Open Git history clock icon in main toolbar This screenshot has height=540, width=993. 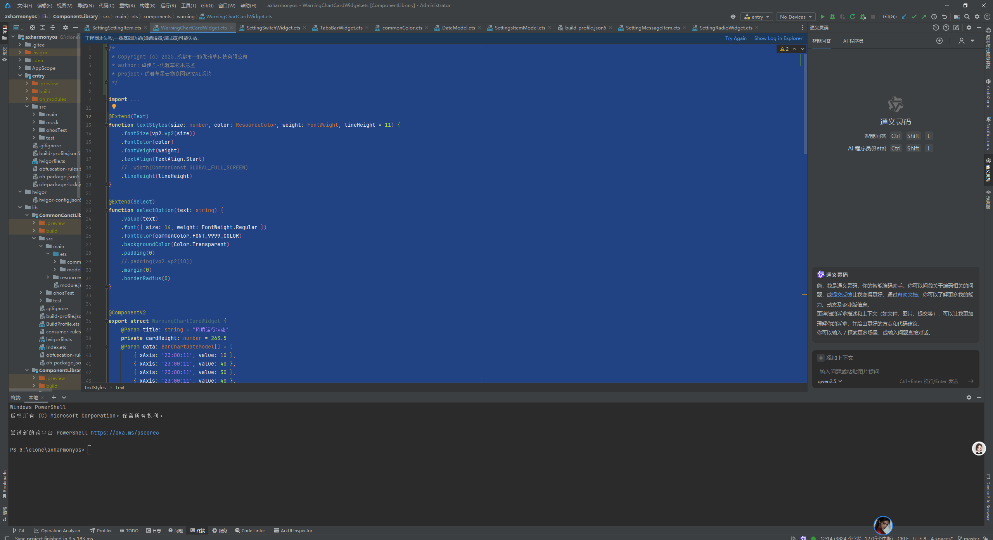(934, 17)
